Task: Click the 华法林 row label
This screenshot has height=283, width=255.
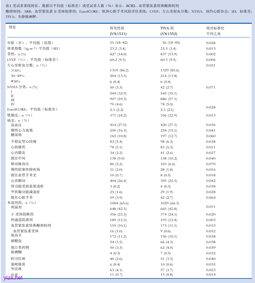Action: point(16,269)
